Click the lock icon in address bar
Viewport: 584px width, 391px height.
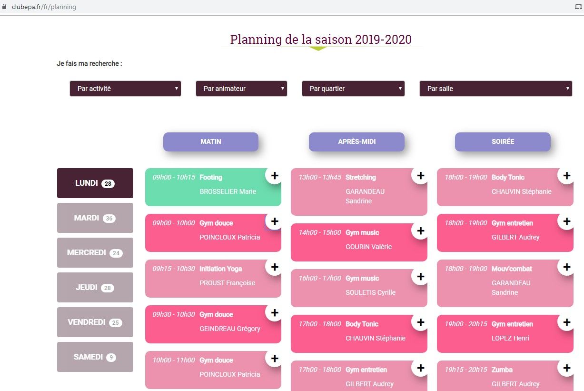pyautogui.click(x=5, y=7)
